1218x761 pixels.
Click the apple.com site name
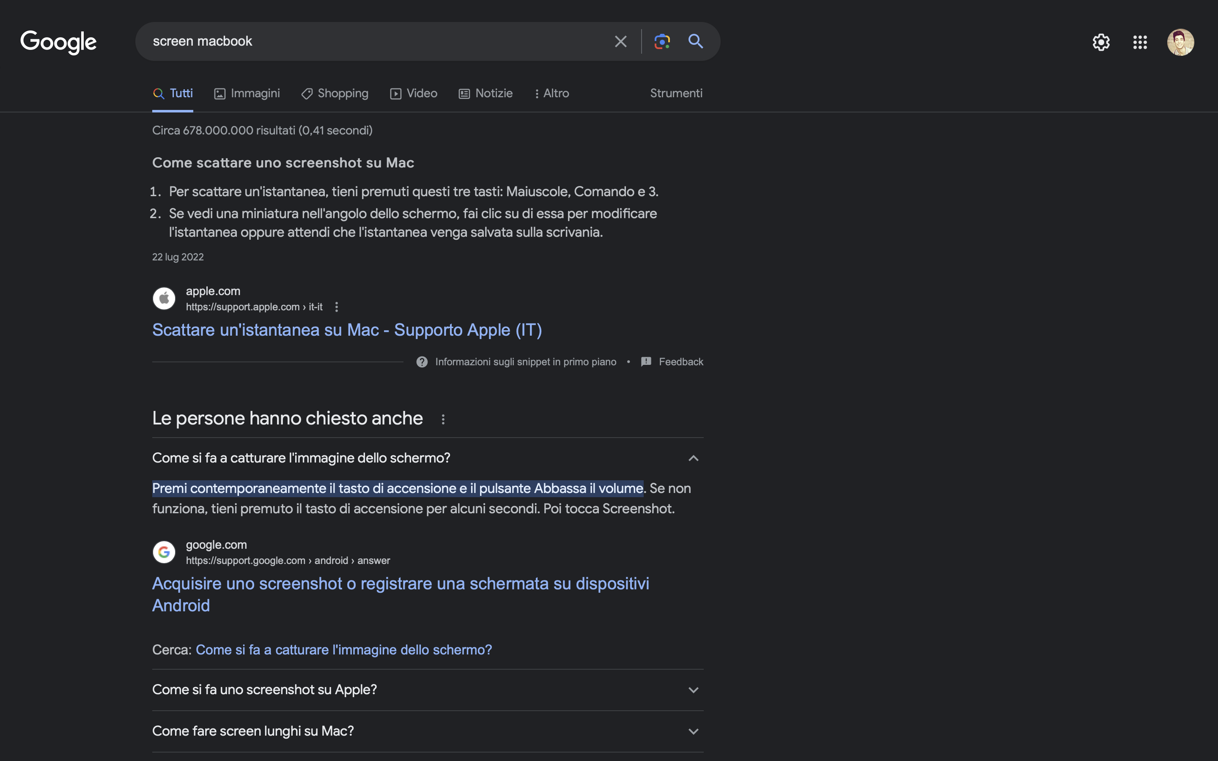[x=213, y=291]
